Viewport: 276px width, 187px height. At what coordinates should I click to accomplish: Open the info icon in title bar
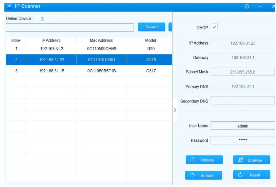[247, 6]
